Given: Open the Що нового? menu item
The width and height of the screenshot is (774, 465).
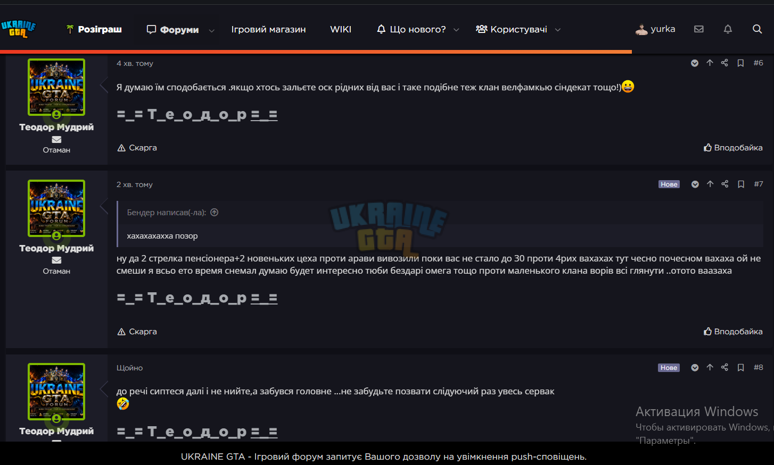Looking at the screenshot, I should 411,29.
